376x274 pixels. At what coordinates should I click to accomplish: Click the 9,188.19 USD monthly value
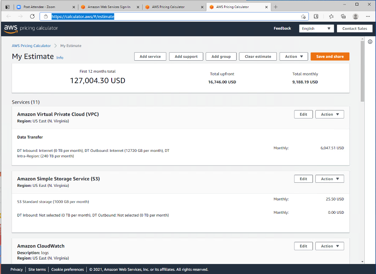click(x=305, y=82)
